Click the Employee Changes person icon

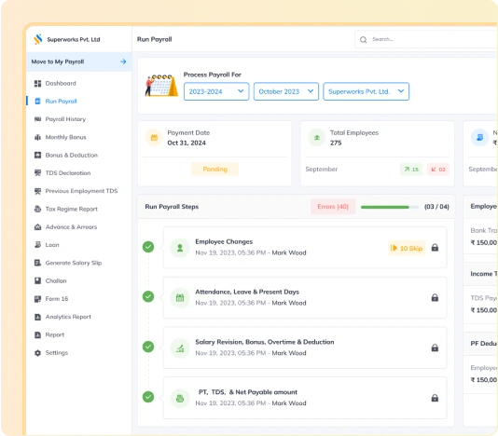tap(180, 248)
